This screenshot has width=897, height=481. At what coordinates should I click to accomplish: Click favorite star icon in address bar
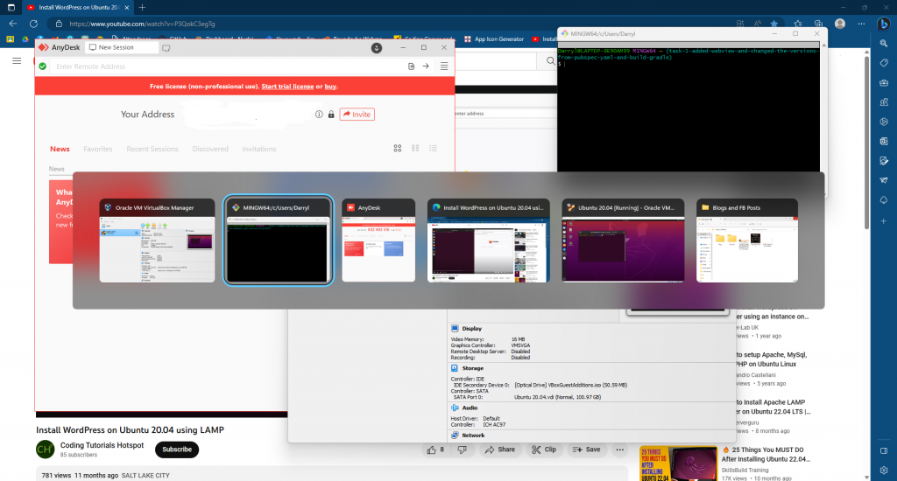tap(774, 24)
